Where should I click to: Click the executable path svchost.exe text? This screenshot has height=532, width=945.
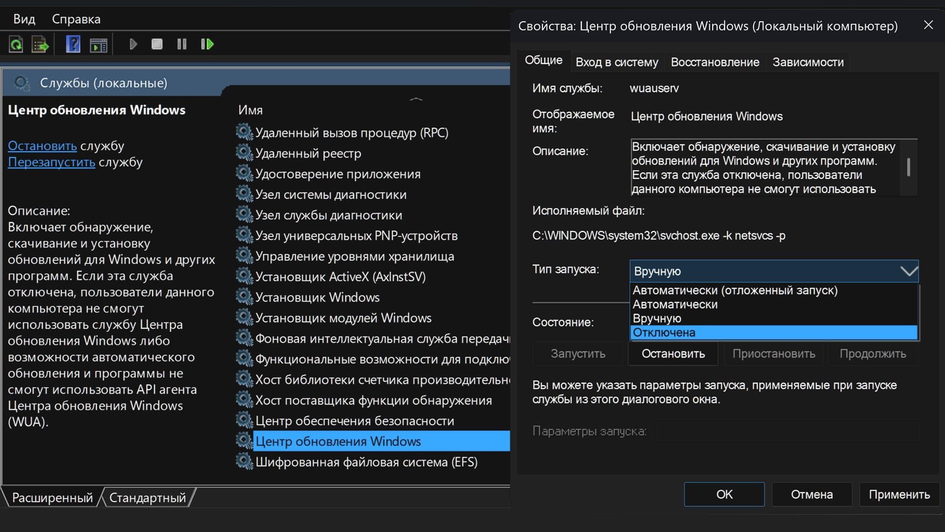pos(659,235)
